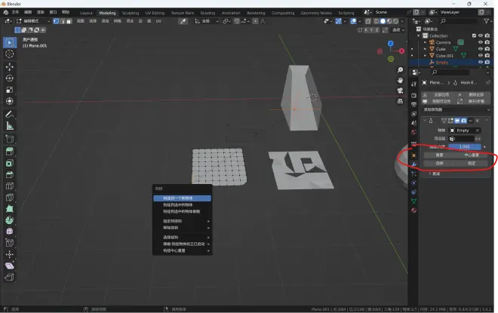The image size is (498, 313).
Task: Select the Shear tool
Action: point(10,265)
